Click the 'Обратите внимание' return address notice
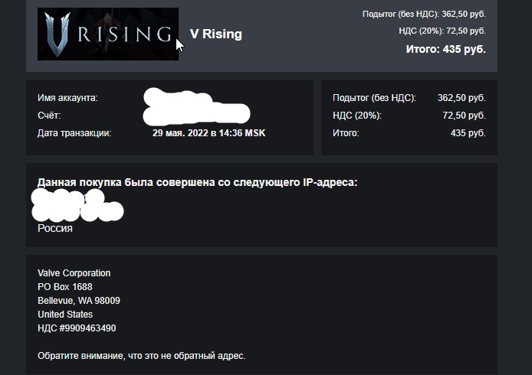 141,356
